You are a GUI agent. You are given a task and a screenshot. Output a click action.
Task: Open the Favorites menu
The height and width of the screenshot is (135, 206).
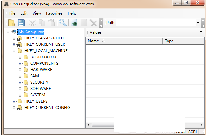point(54,13)
